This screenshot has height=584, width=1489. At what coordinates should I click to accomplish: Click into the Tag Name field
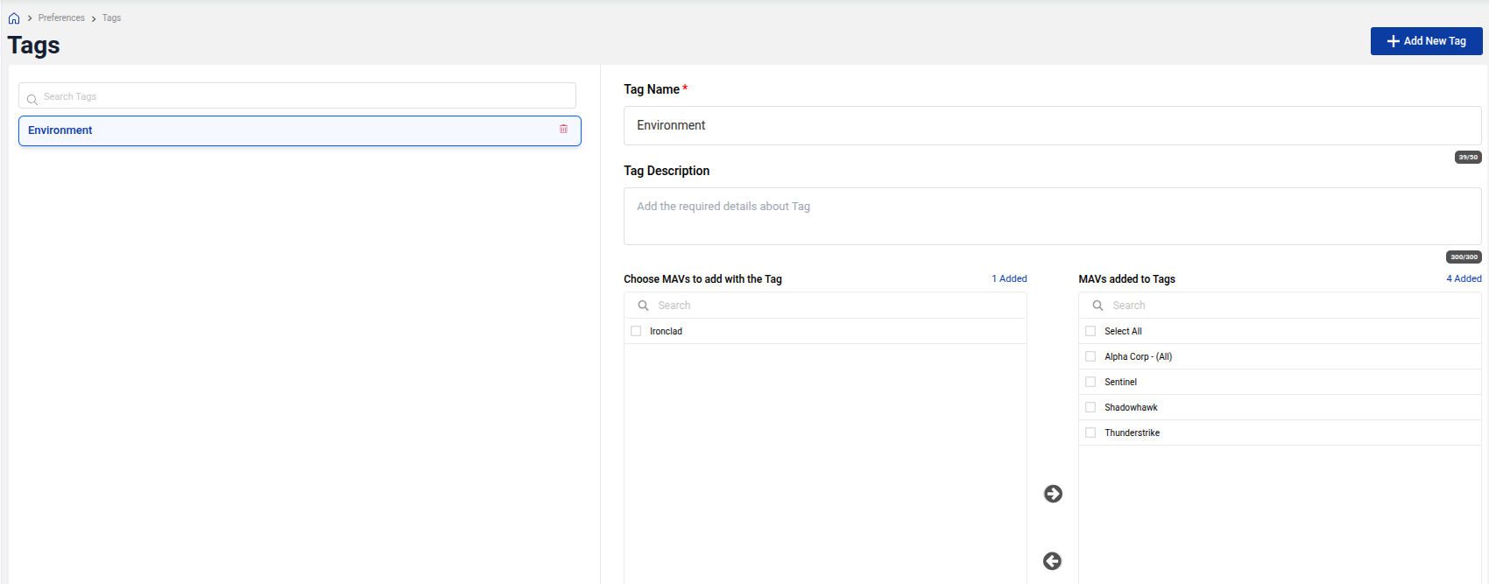pyautogui.click(x=1051, y=126)
